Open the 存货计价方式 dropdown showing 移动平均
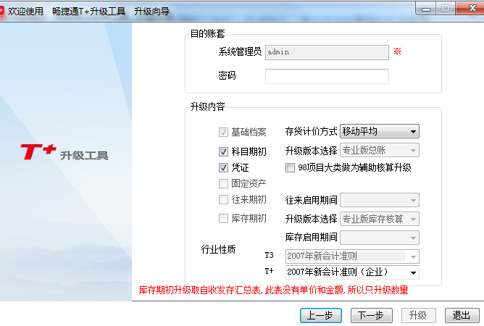Screen dimensions: 484x326 point(380,132)
